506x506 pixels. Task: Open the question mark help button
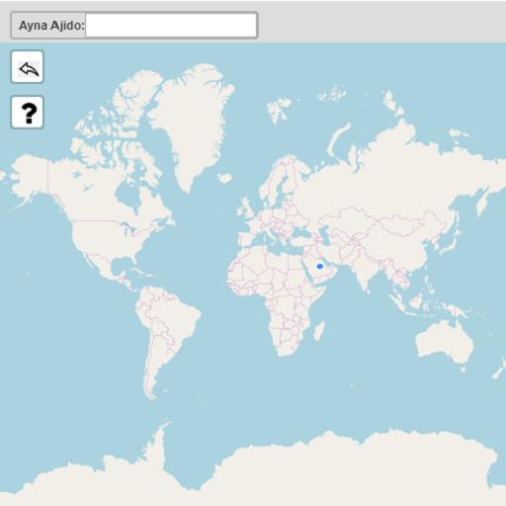click(28, 113)
